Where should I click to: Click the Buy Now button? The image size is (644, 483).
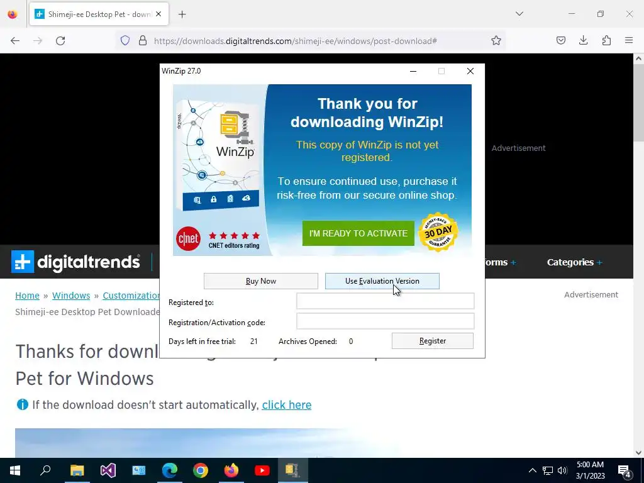pyautogui.click(x=261, y=281)
